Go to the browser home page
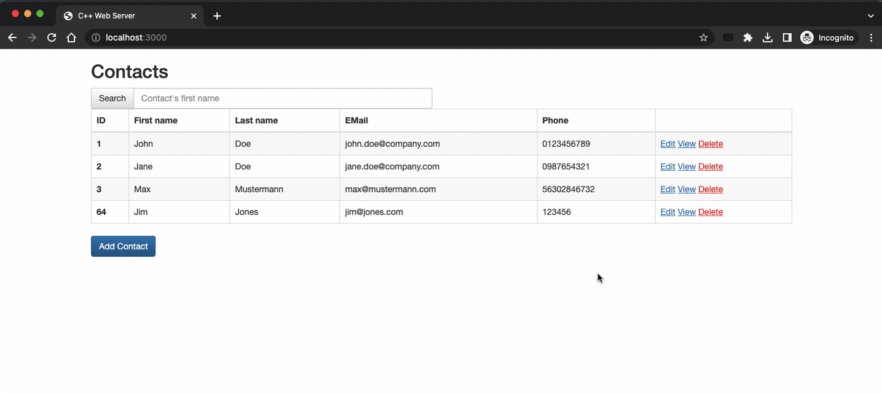 coord(71,37)
